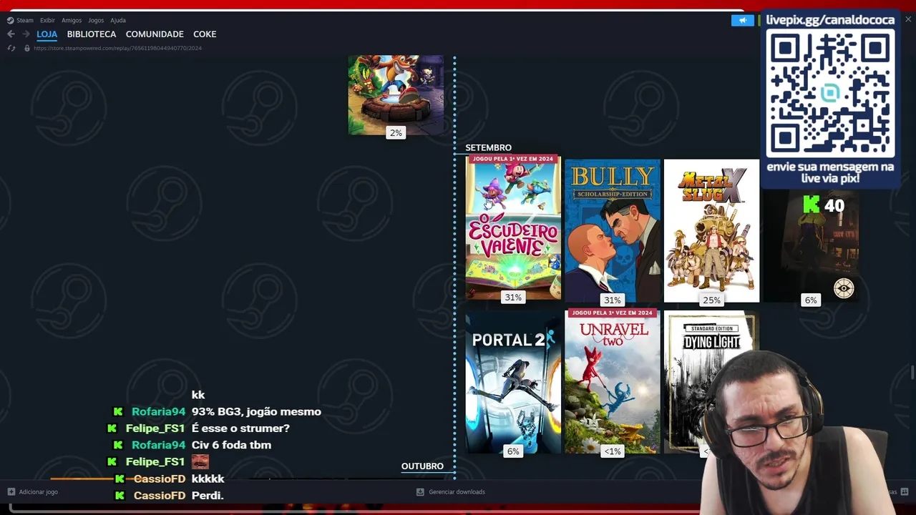Go forward with the forward arrow
The height and width of the screenshot is (515, 916).
coord(26,34)
